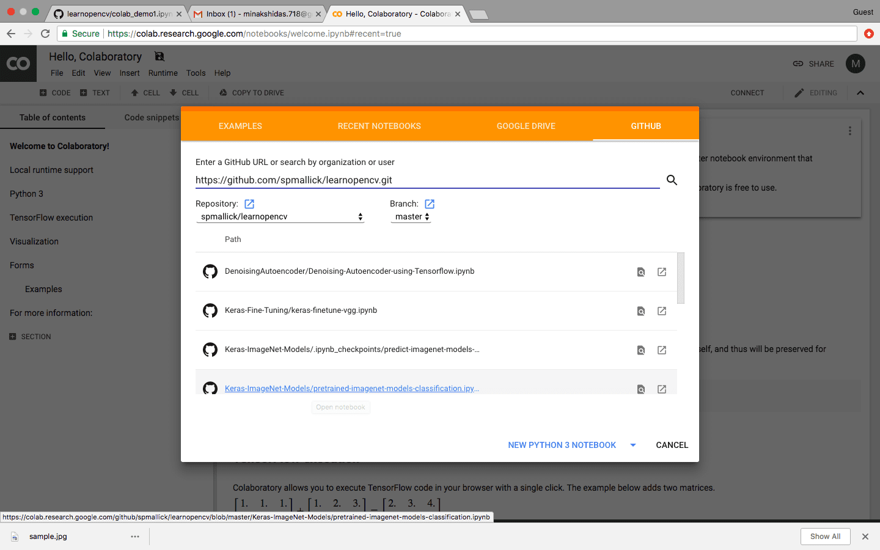880x550 pixels.
Task: Open the Help menu
Action: click(x=222, y=73)
